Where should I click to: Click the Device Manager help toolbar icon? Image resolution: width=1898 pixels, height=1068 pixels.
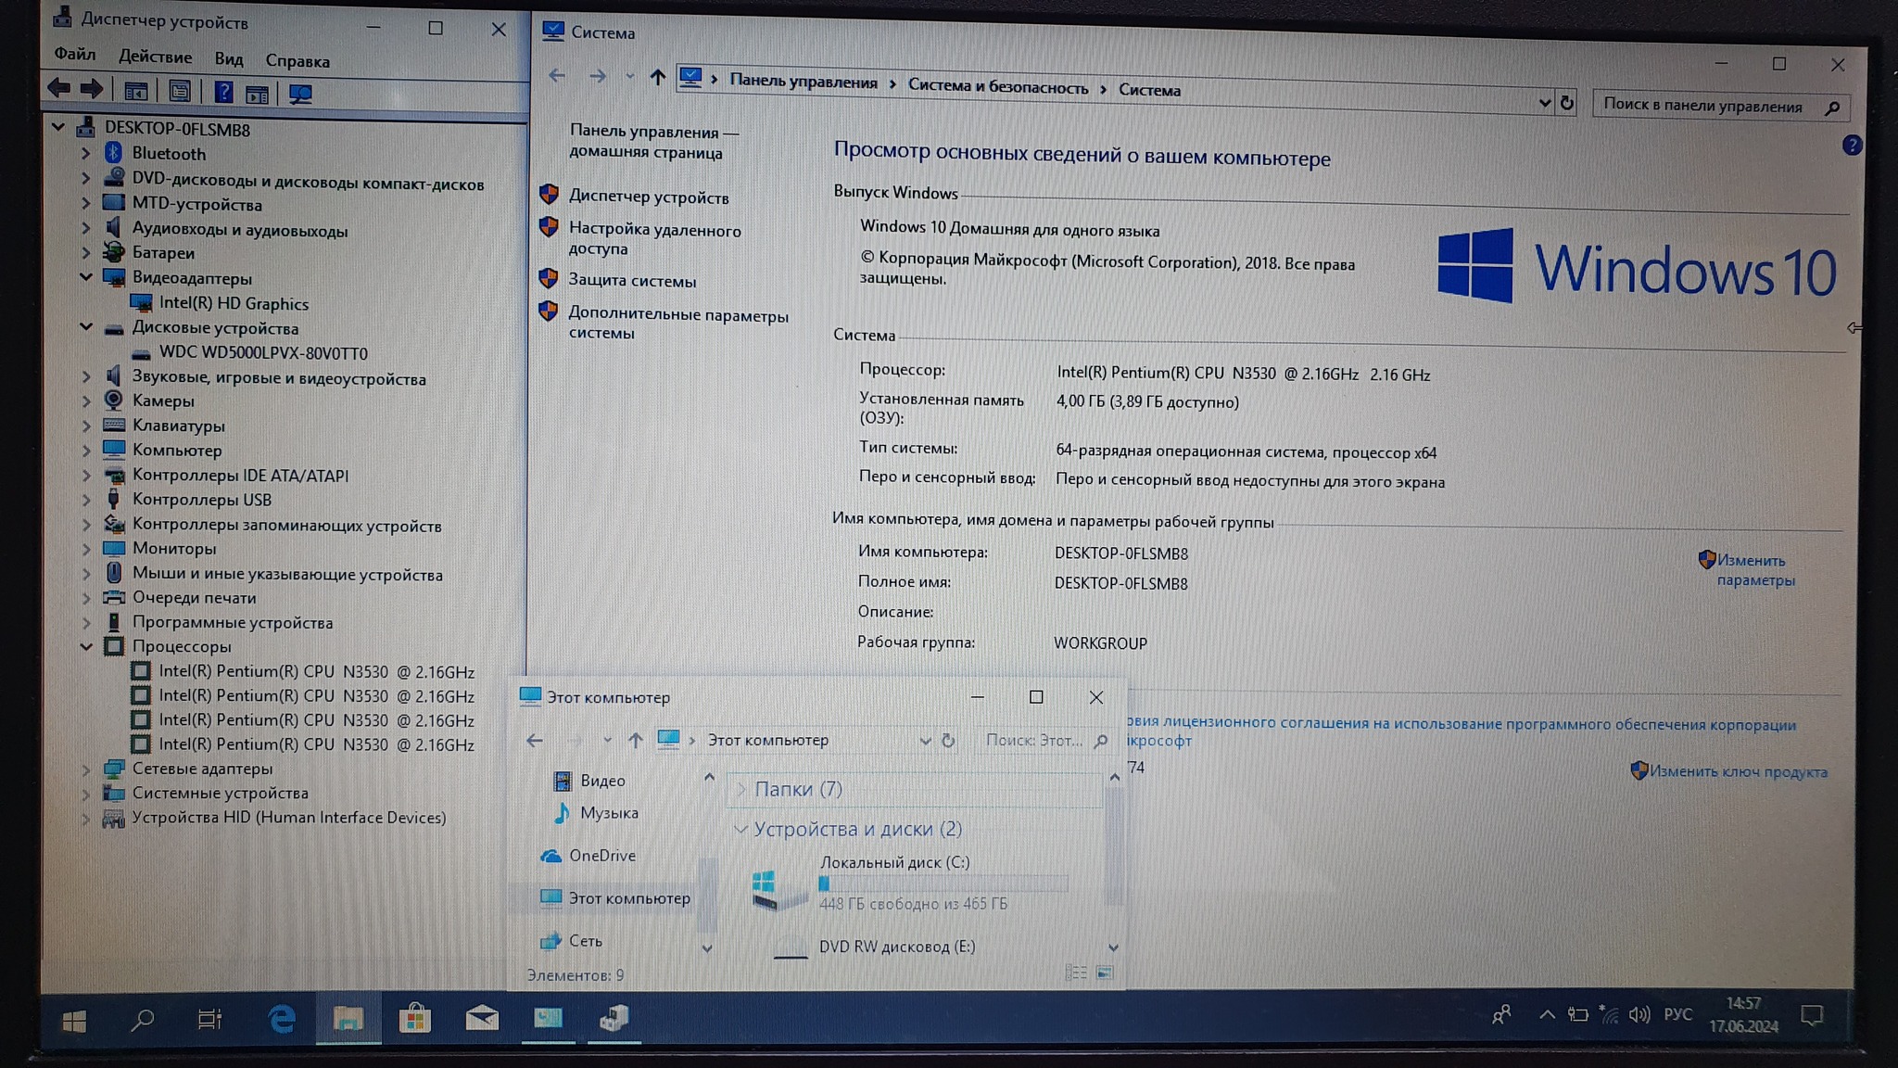[223, 92]
